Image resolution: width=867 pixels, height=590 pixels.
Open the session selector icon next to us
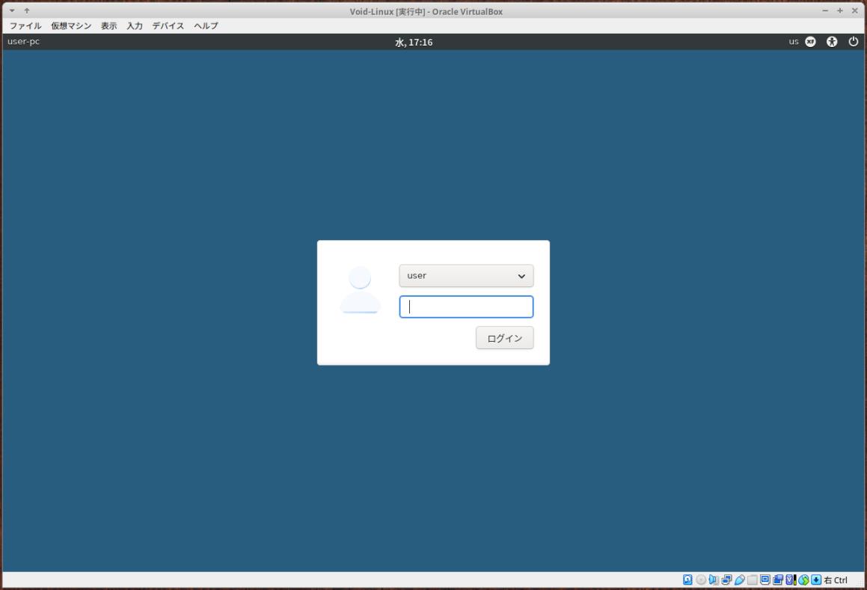810,41
